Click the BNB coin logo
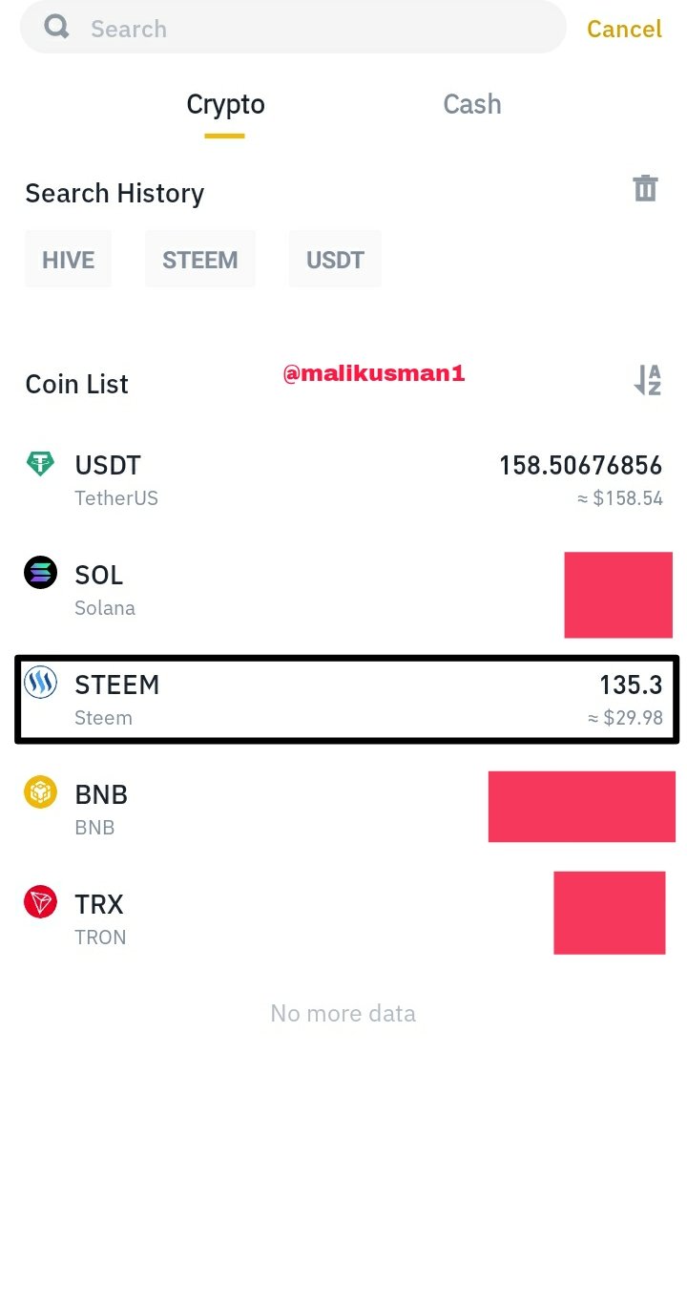 click(x=40, y=792)
